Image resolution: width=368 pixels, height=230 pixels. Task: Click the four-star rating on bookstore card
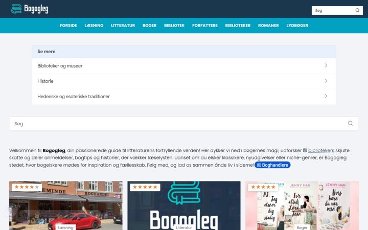point(27,187)
